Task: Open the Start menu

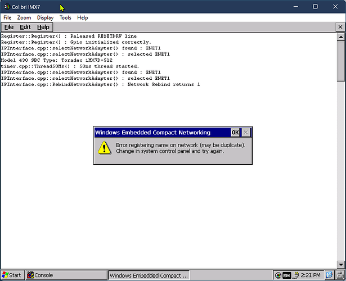Action: coord(12,275)
